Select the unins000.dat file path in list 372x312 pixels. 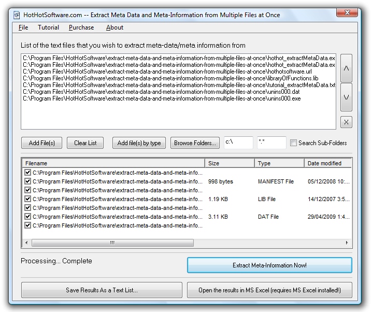(161, 92)
